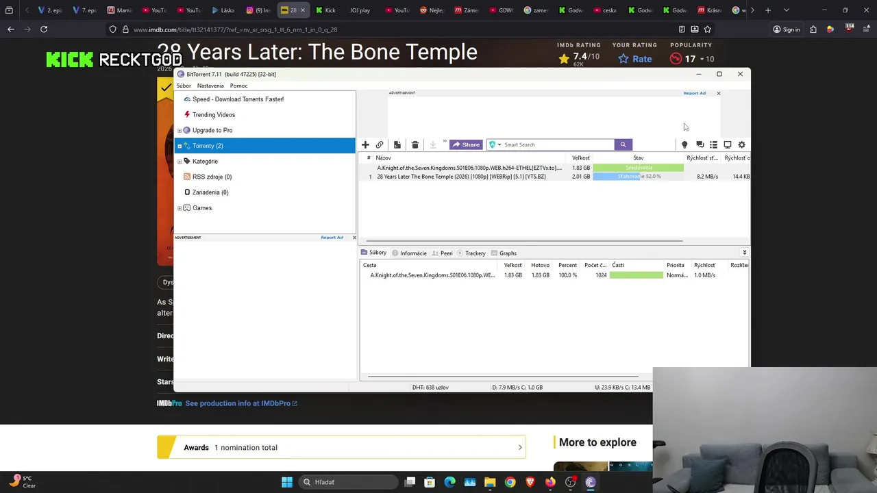Viewport: 877px width, 493px height.
Task: Select RSS zdroje (0) item
Action: [212, 177]
